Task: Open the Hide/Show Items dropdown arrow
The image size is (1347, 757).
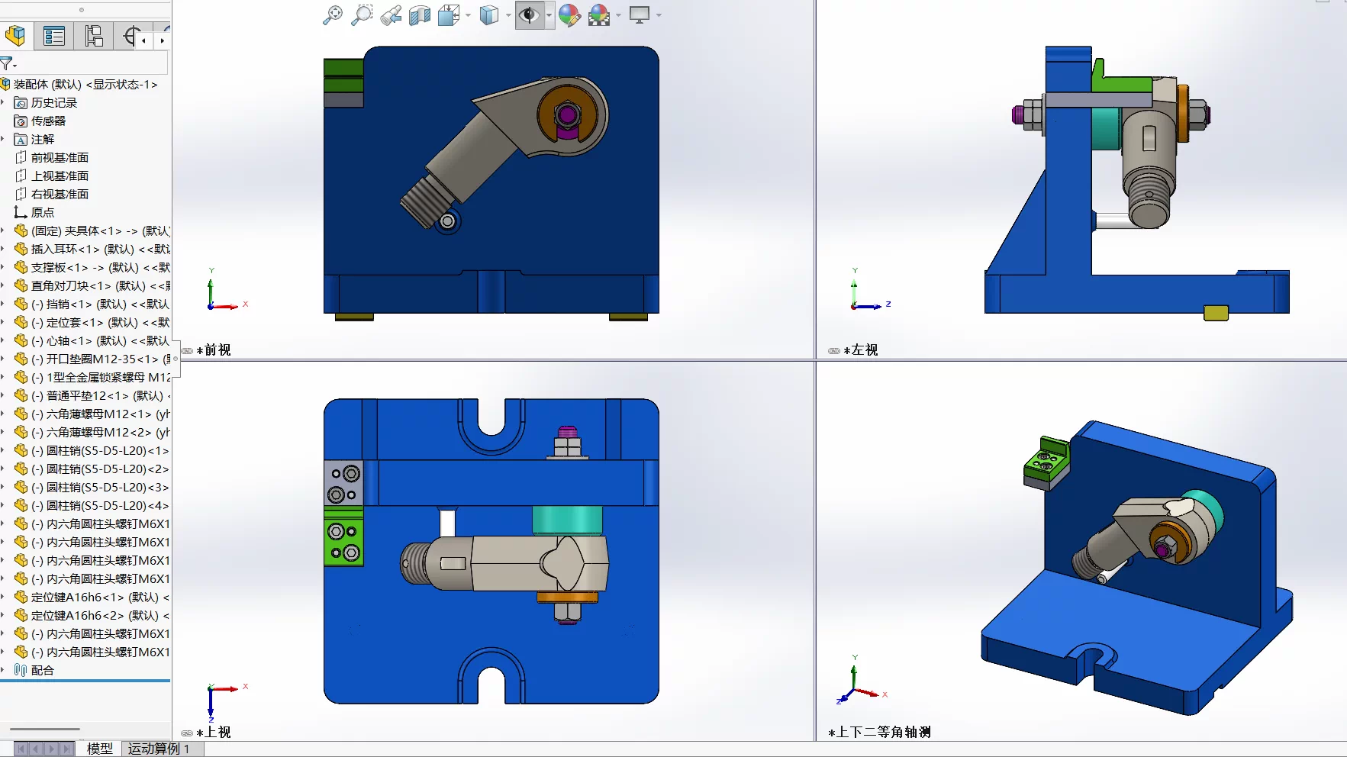Action: 549,15
